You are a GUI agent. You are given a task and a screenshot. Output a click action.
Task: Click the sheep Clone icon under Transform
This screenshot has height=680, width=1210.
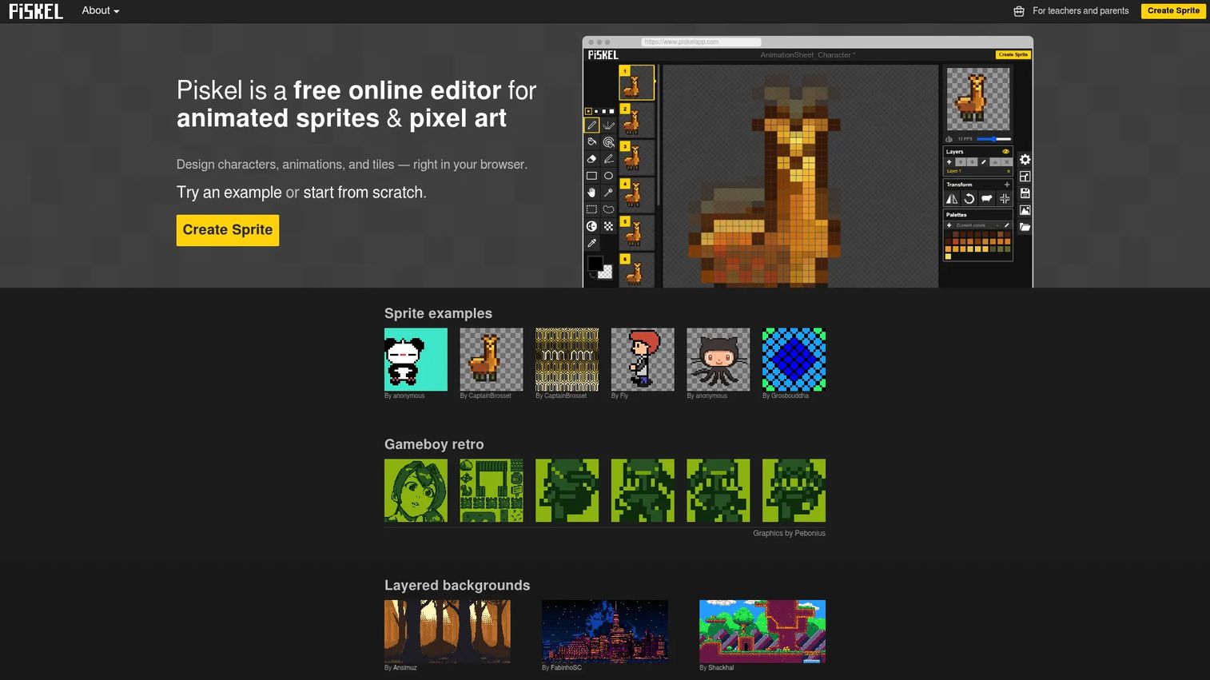coord(987,199)
